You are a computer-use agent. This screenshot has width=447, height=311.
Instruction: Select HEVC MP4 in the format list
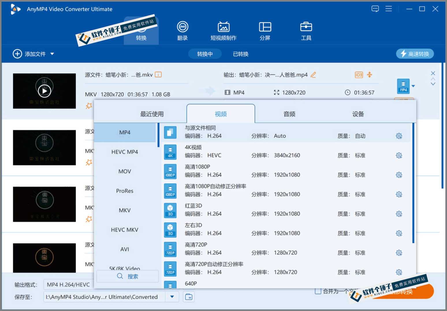pos(125,152)
